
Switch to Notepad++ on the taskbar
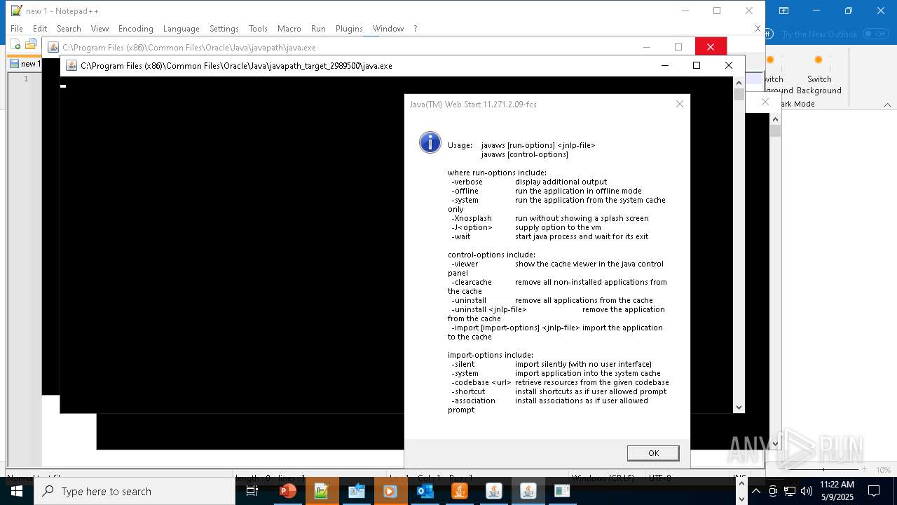click(322, 491)
